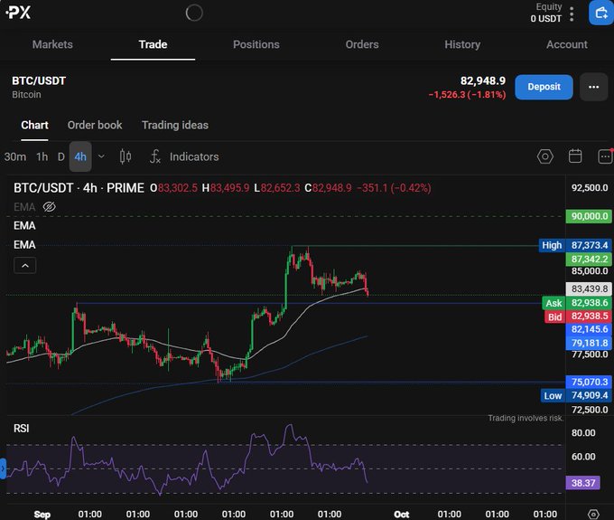This screenshot has height=520, width=614.
Task: Click the Low 74,909.4 price label
Action: [576, 395]
